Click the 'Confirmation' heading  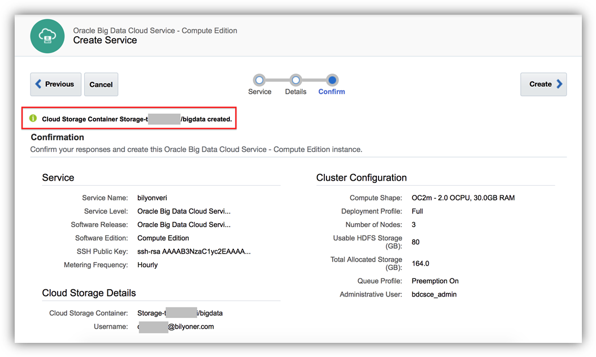pos(58,137)
